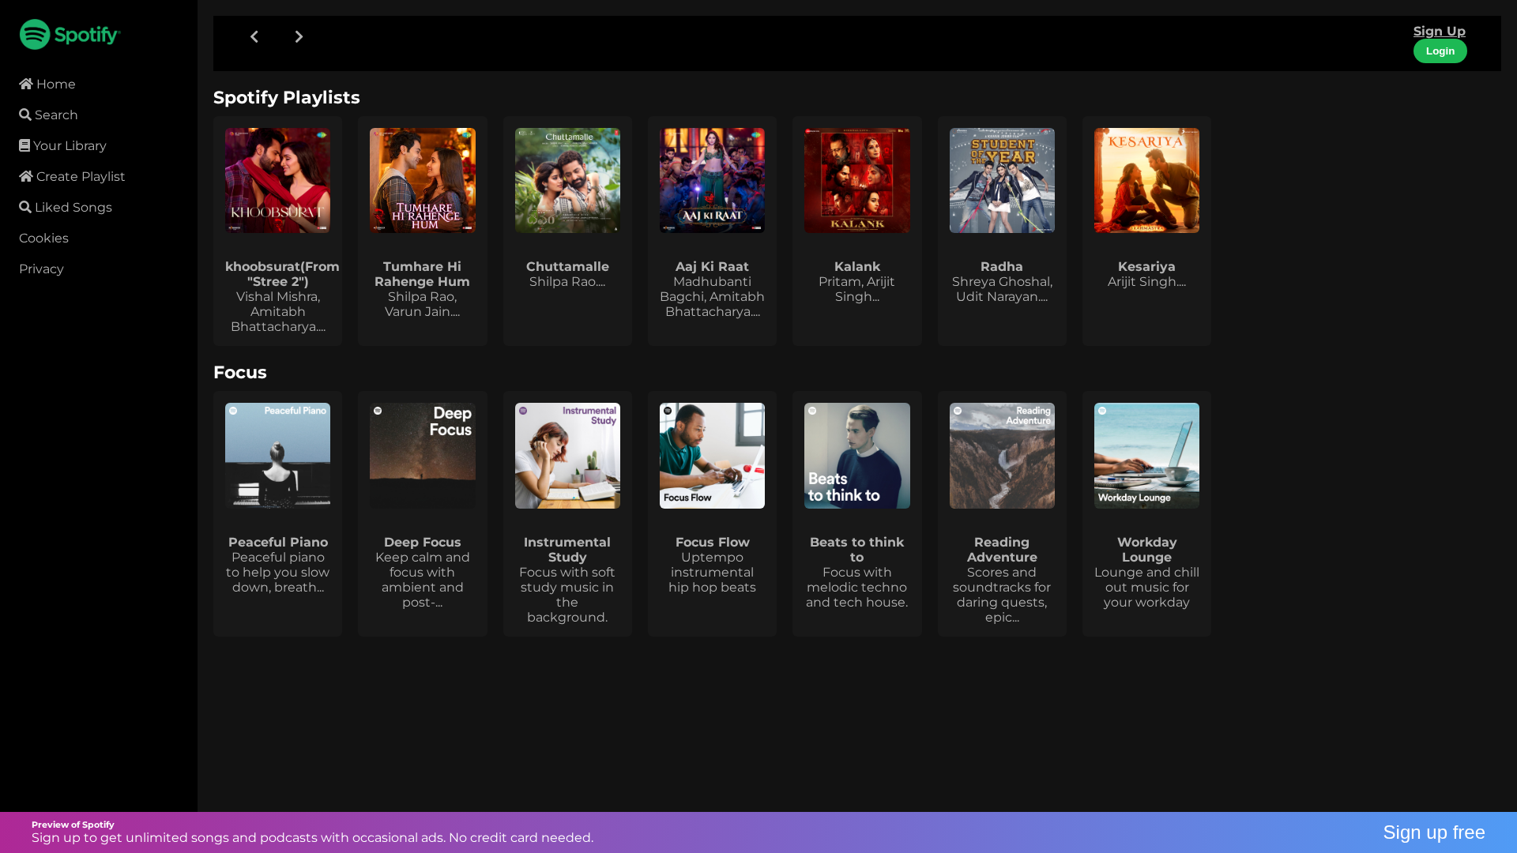
Task: Open the Reading Adventure playlist cover
Action: pyautogui.click(x=1002, y=456)
